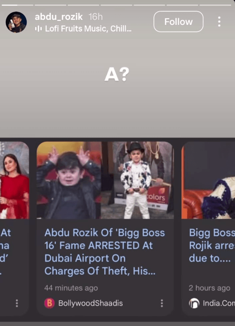The width and height of the screenshot is (235, 326).
Task: Open Abdu Rozik ARRESTED at Dubai Airport headline
Action: (104, 252)
